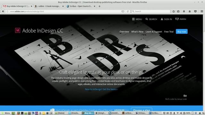The width and height of the screenshot is (205, 115).
Task: Open the bookmarks list icon in toolbar
Action: pos(178,11)
